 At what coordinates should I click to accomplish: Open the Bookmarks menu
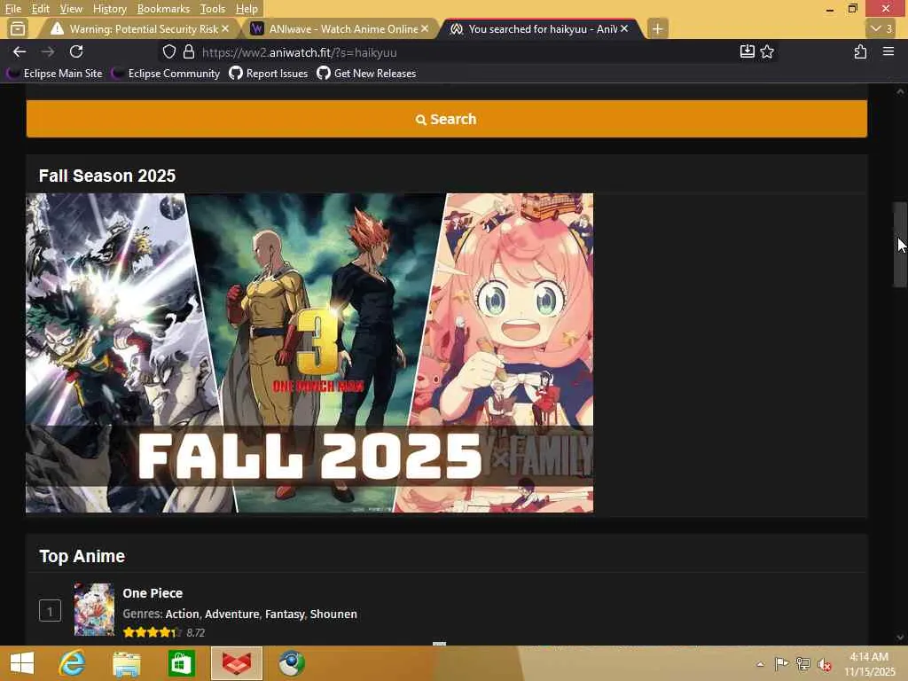(x=163, y=9)
